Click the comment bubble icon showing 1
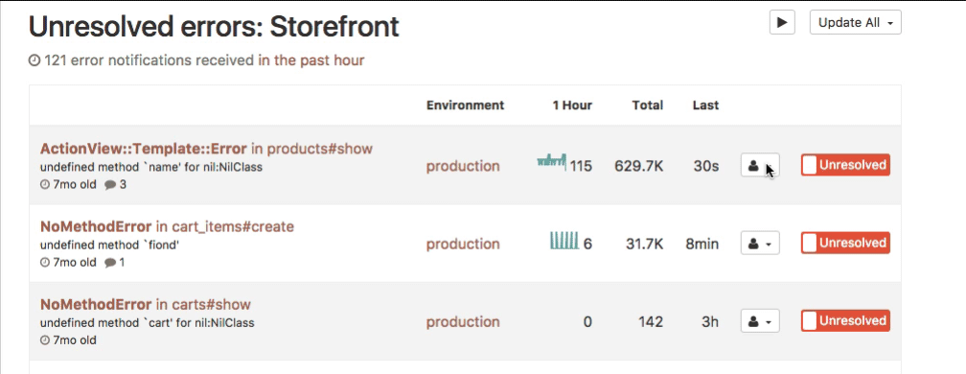The height and width of the screenshot is (374, 966). (110, 263)
